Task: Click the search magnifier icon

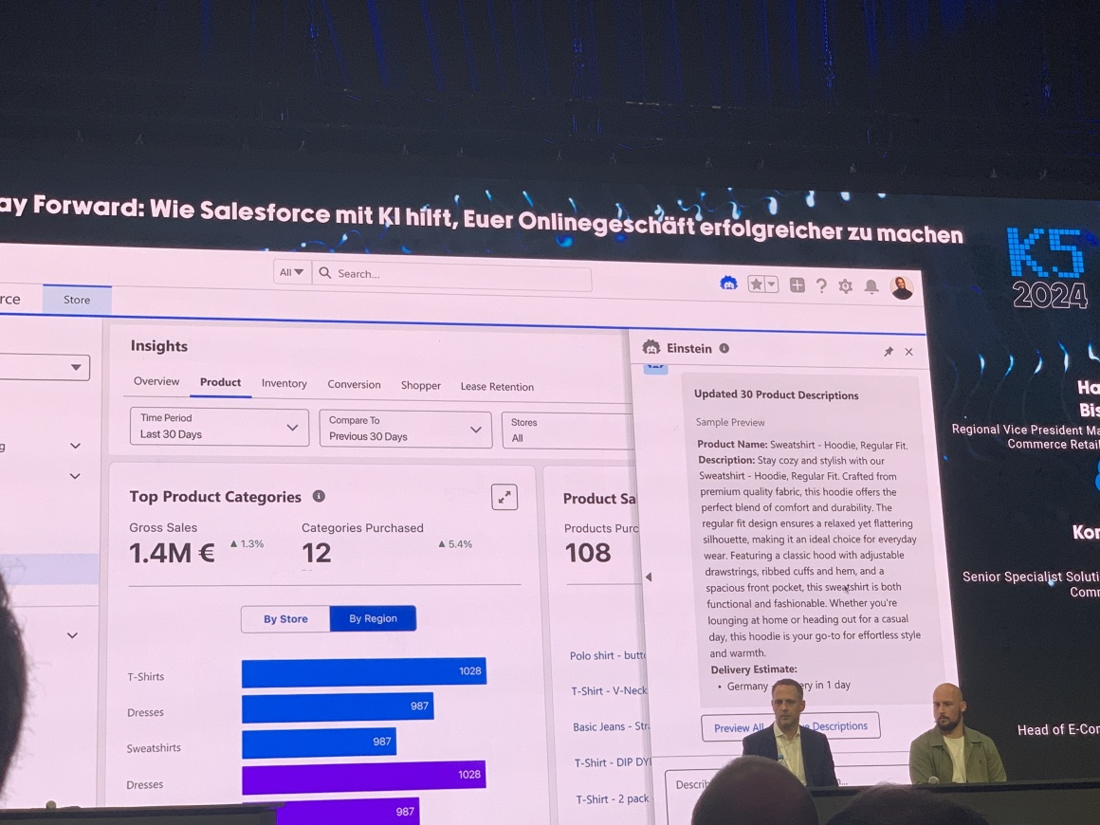Action: click(x=325, y=272)
